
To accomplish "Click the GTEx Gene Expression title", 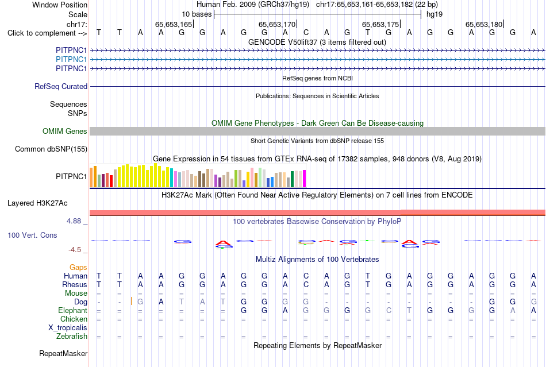I will [317, 159].
